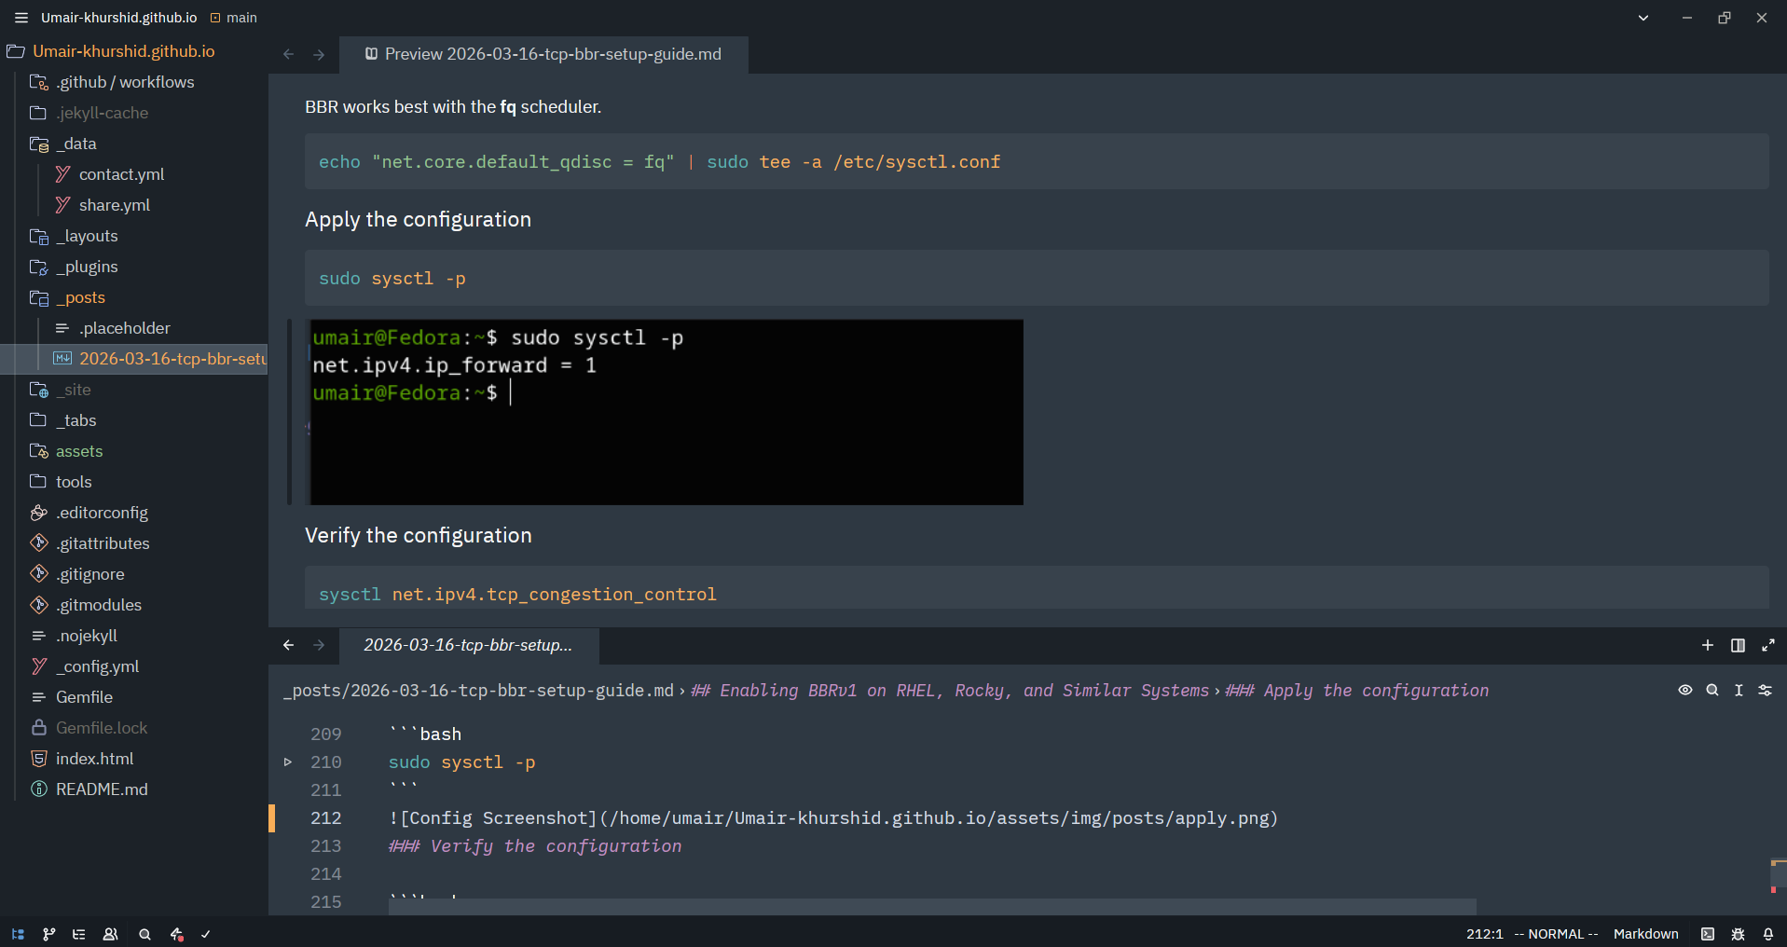Open the collaboration panel icon
Image resolution: width=1787 pixels, height=947 pixels.
click(110, 934)
